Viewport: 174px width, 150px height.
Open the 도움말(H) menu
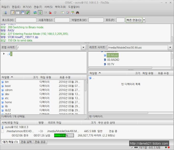(74, 7)
